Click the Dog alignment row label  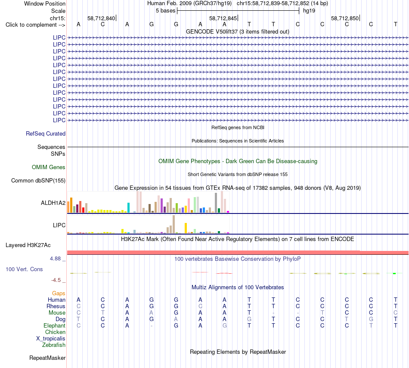pyautogui.click(x=60, y=319)
